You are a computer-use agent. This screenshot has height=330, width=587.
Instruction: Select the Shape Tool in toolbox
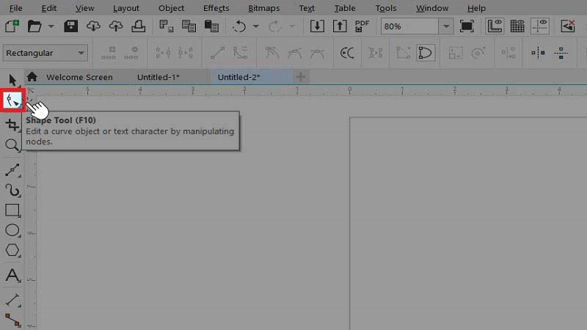12,100
